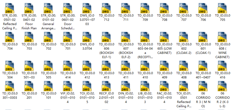Click TD_ID.03.0603-04-04a (RECEPTI...) DWG icon
This screenshot has width=233, height=110.
pos(145,37)
